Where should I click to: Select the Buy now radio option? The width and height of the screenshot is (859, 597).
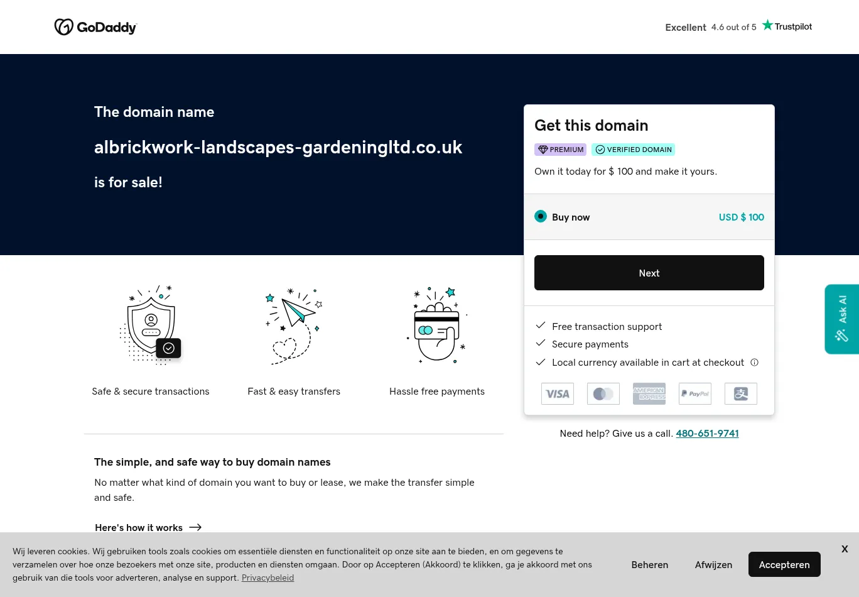[x=541, y=217]
